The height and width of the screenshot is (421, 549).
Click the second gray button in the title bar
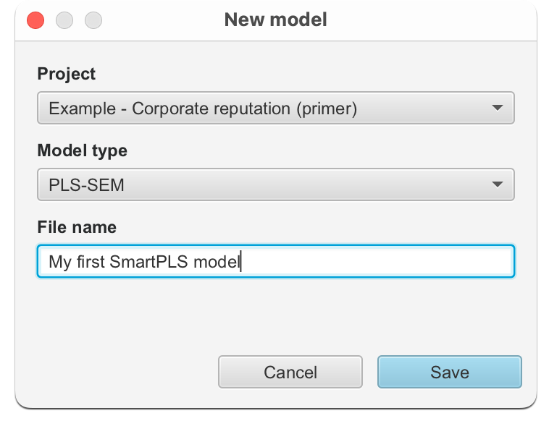tap(93, 20)
